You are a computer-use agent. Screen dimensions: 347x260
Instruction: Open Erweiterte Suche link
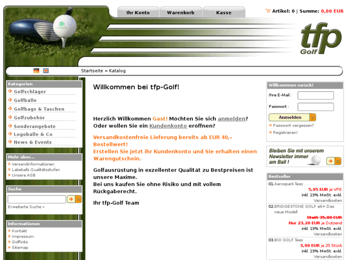point(26,207)
